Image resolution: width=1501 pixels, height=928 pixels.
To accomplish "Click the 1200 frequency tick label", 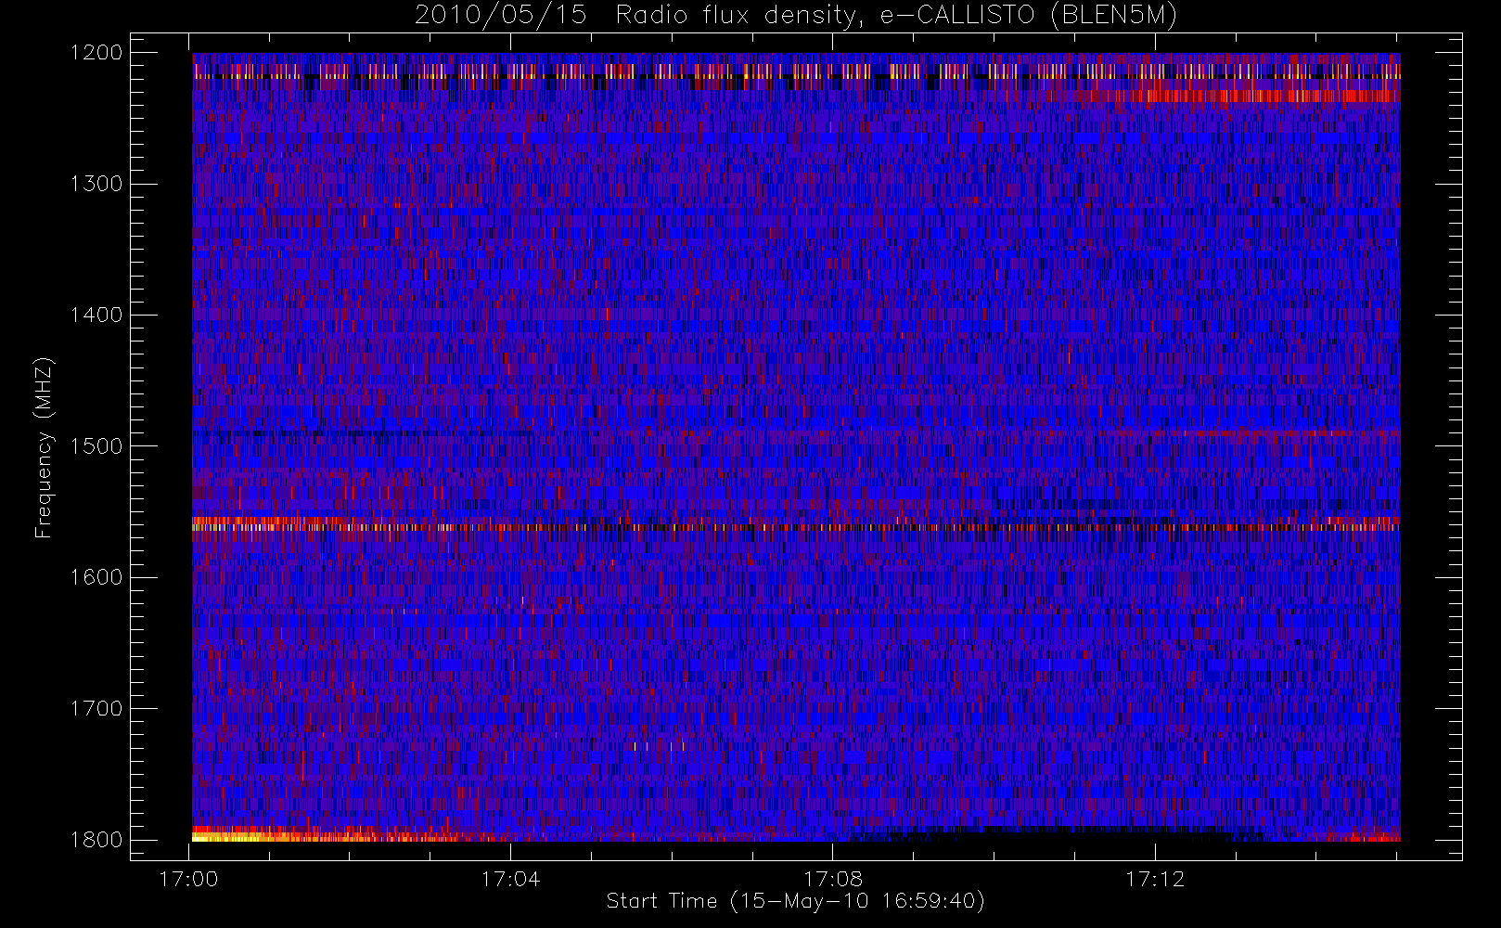I will pyautogui.click(x=96, y=53).
